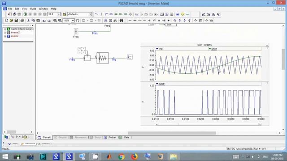Open the run duration dropdown showing 50.0
Image resolution: width=287 pixels, height=161 pixels.
[59, 14]
